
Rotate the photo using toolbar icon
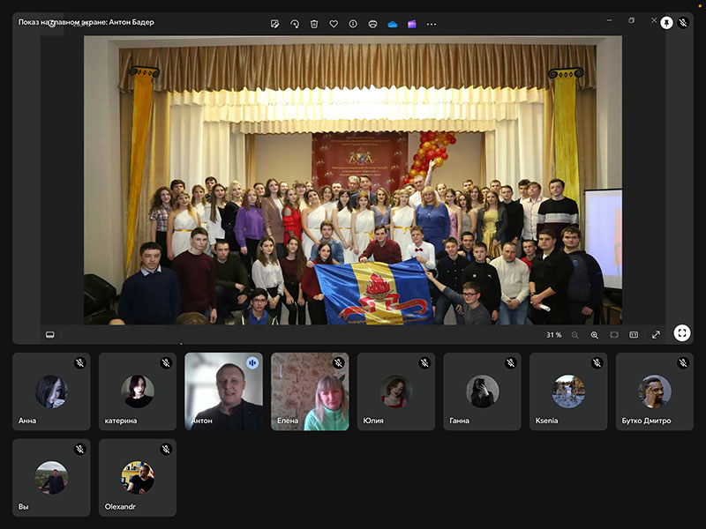[x=295, y=24]
